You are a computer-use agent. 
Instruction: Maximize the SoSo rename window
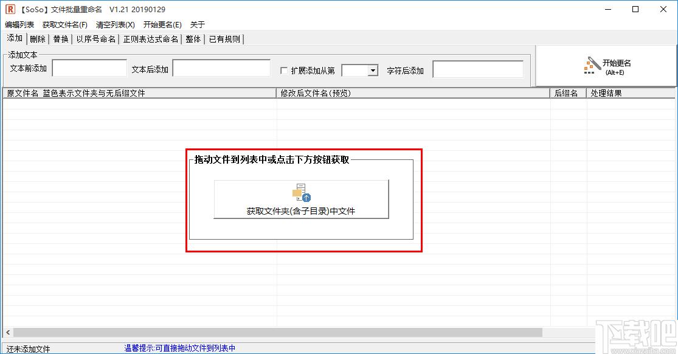[x=635, y=9]
